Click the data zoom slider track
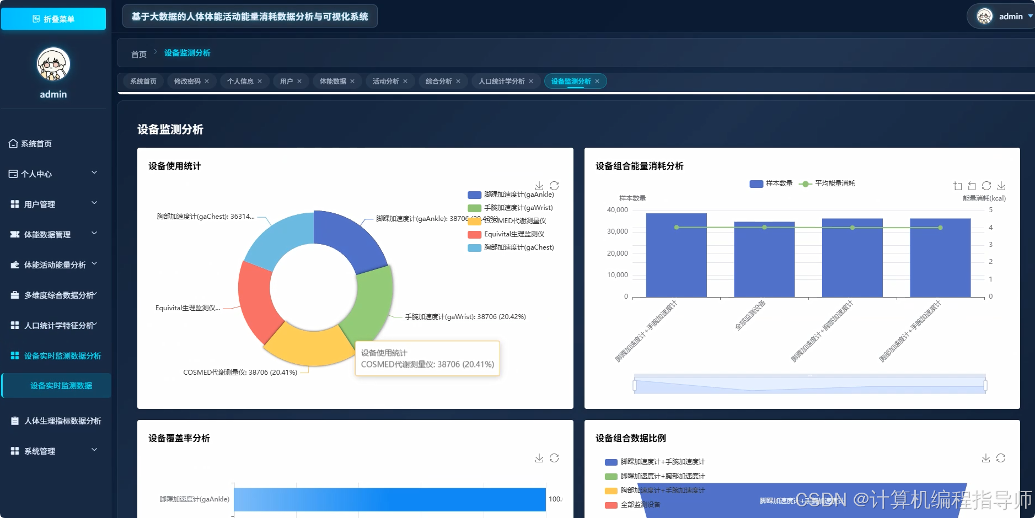This screenshot has width=1035, height=518. click(810, 385)
